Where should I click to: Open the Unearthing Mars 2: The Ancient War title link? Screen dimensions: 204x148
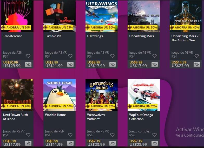point(185,38)
